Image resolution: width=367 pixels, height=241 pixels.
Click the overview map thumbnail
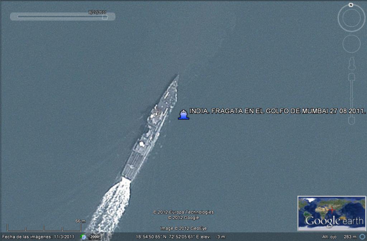pyautogui.click(x=332, y=214)
